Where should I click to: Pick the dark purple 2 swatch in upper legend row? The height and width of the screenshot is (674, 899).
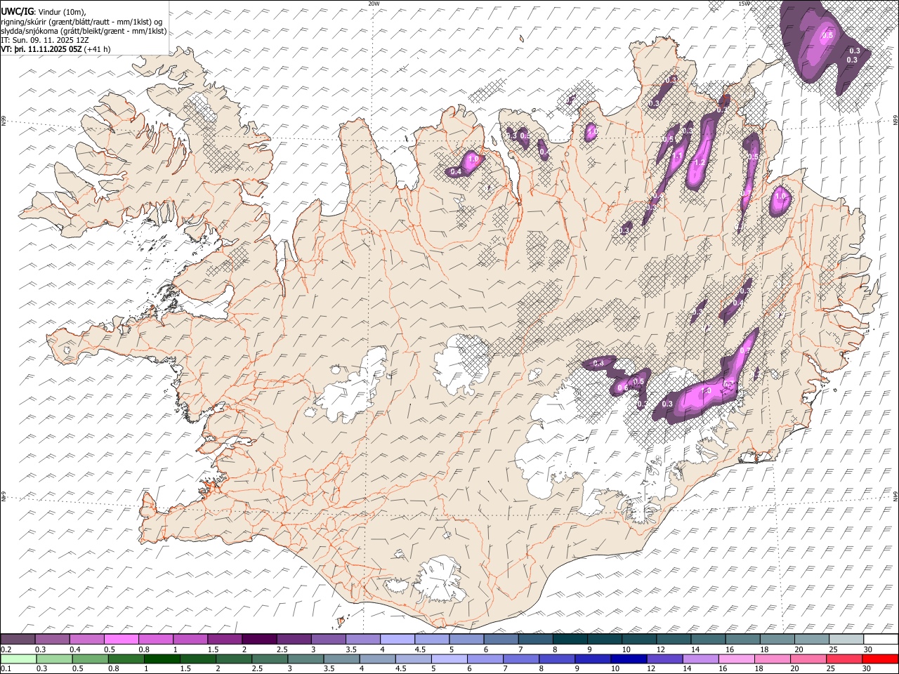coord(259,640)
